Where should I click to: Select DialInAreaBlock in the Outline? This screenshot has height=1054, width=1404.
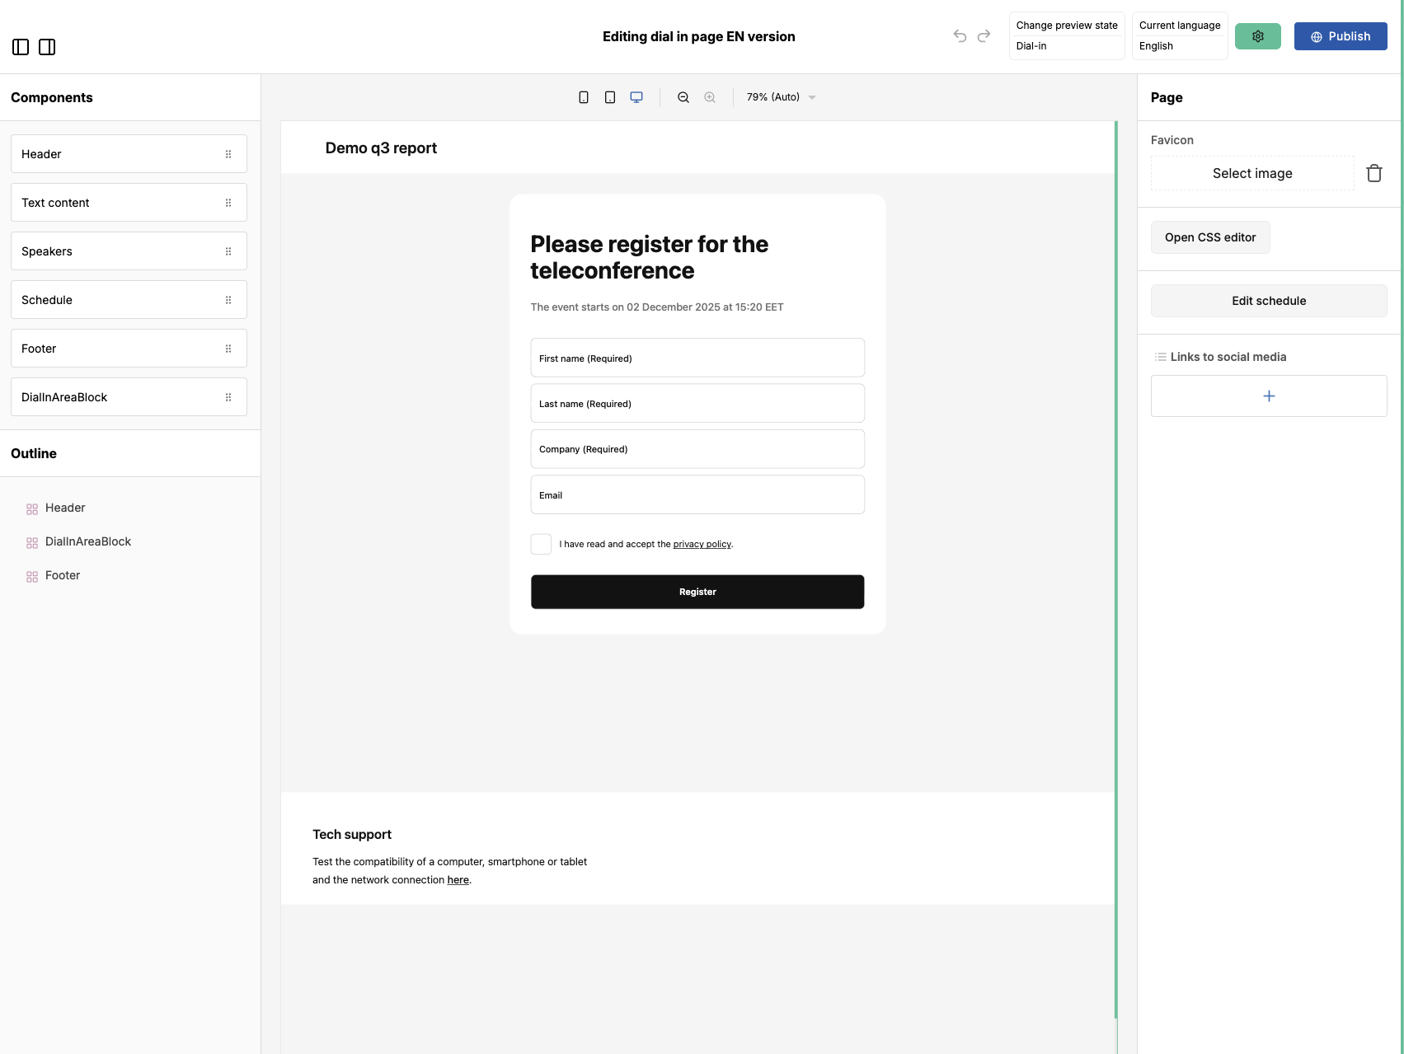(88, 541)
